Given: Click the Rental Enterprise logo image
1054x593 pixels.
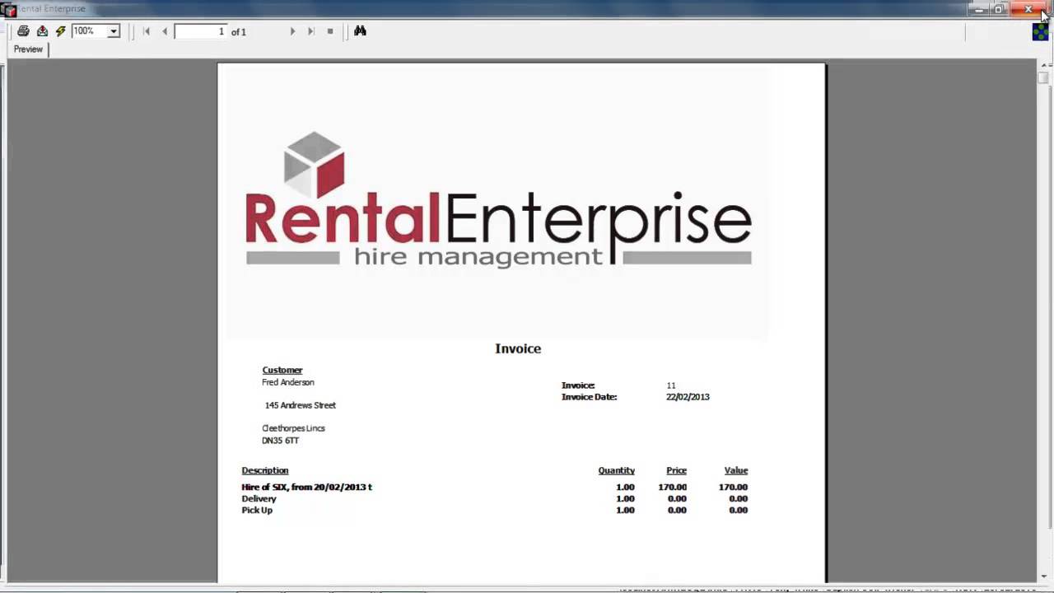Looking at the screenshot, I should tap(498, 199).
